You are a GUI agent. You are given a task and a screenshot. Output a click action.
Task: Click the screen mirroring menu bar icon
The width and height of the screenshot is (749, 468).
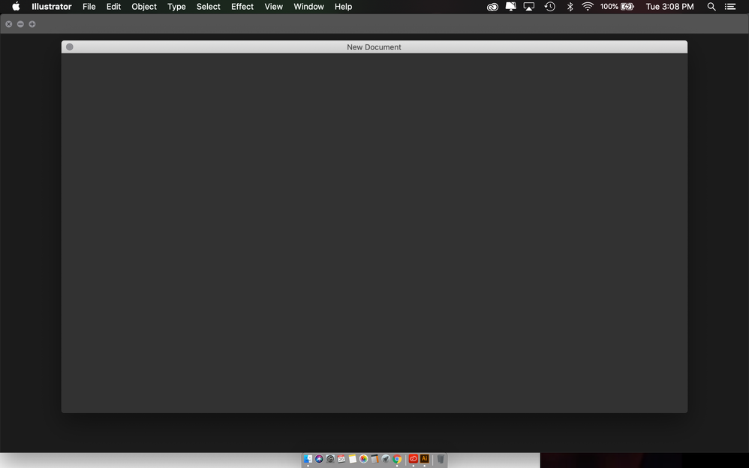(528, 6)
